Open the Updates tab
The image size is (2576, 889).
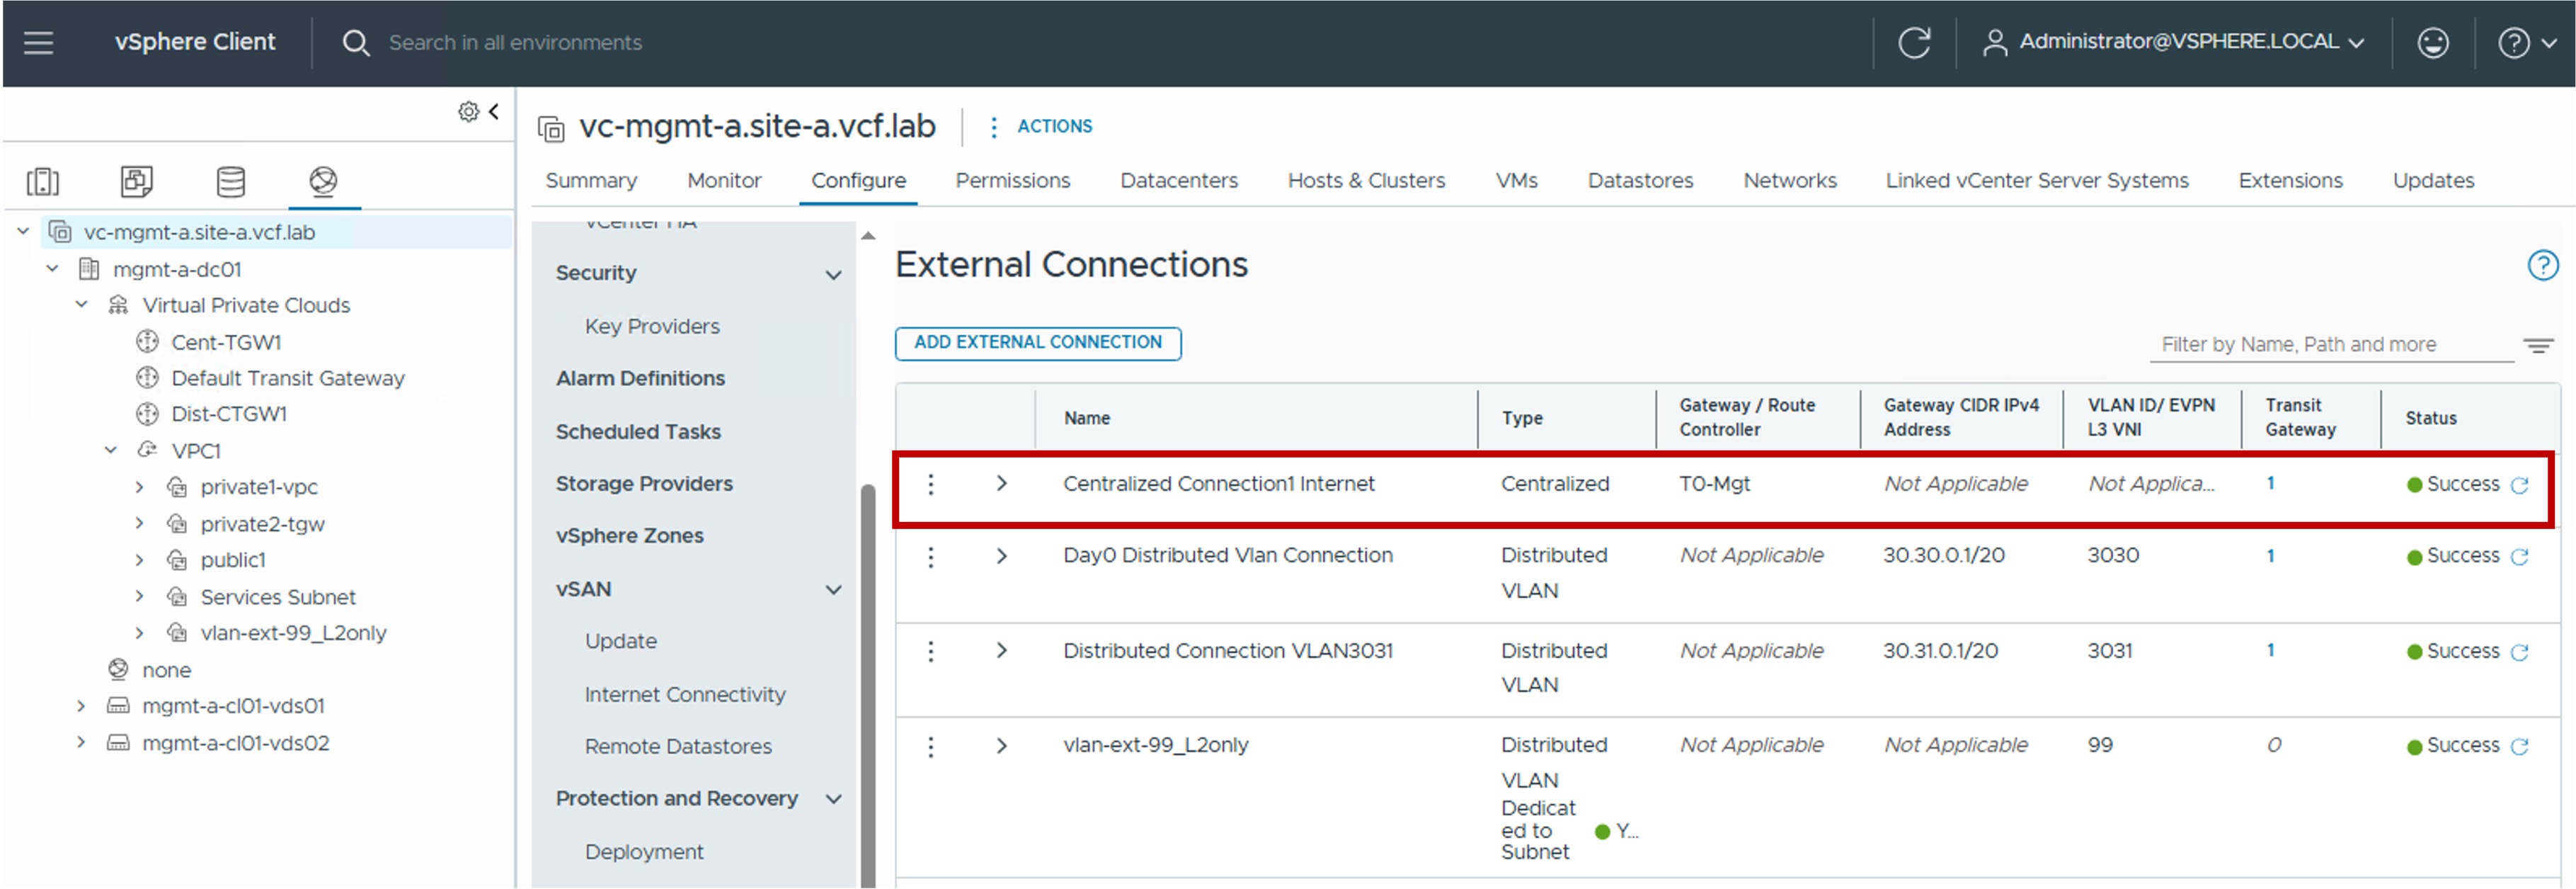(x=2433, y=181)
